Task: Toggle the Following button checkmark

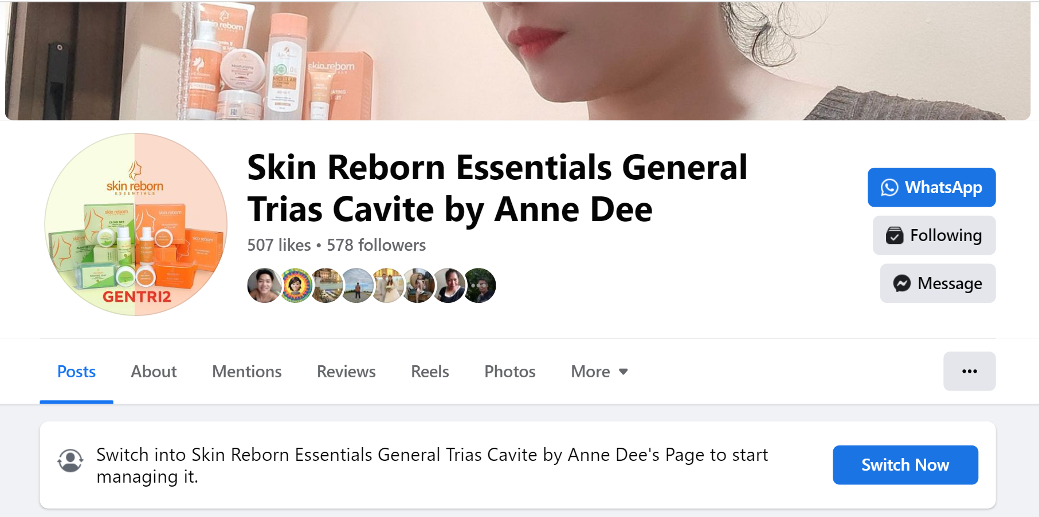Action: tap(895, 235)
